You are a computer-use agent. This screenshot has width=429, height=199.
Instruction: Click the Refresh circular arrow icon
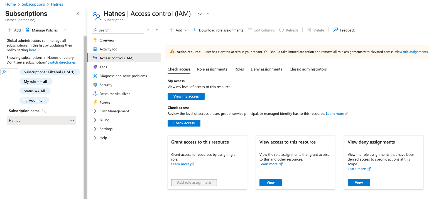tap(281, 30)
